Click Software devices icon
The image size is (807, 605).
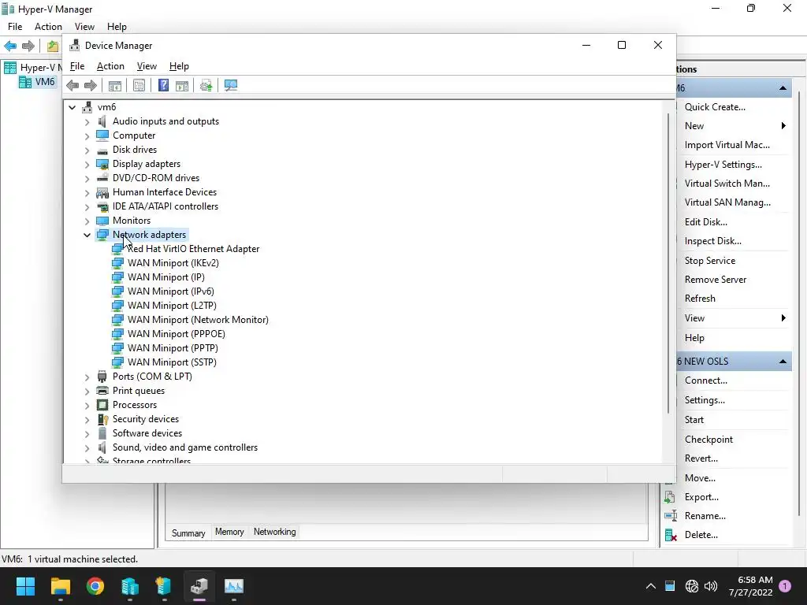102,433
